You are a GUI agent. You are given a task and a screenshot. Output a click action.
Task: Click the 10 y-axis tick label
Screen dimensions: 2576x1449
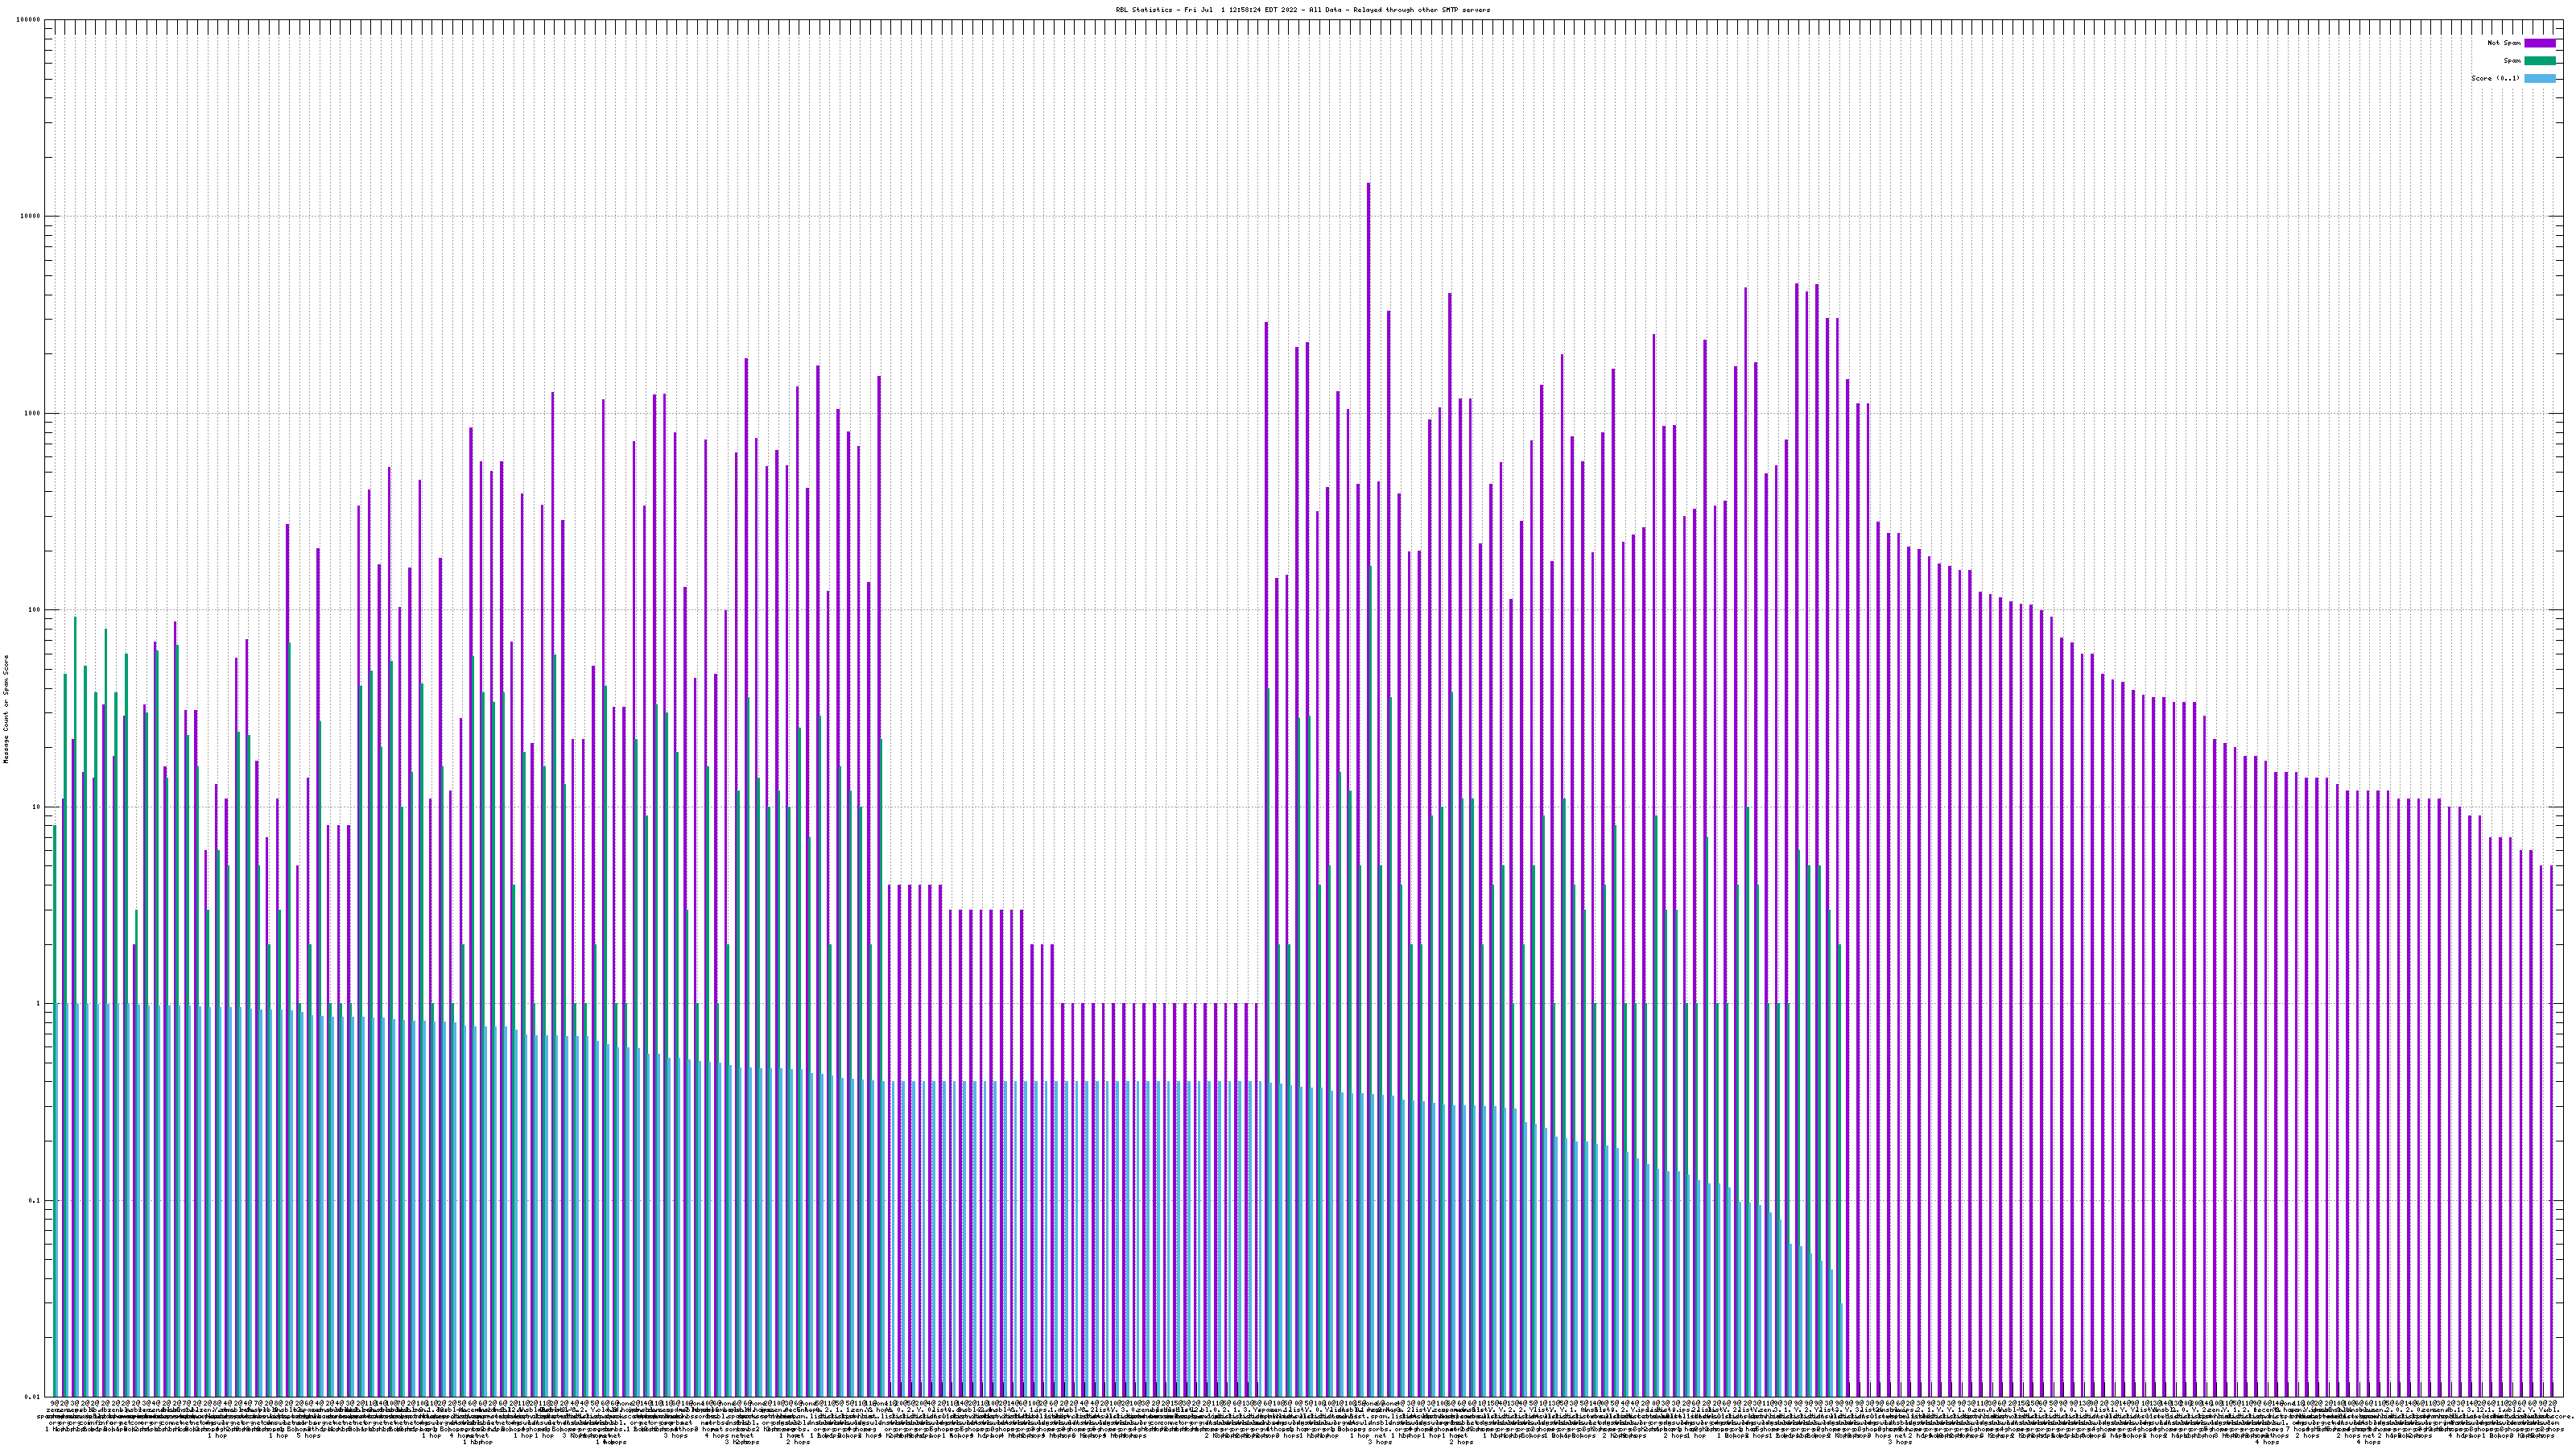pos(36,807)
